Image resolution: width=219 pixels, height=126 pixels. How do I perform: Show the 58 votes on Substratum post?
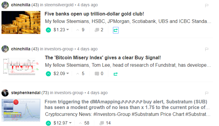[x=84, y=123]
